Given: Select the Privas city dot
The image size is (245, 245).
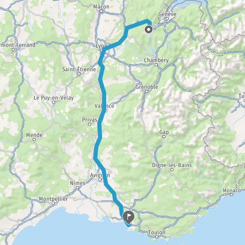Looking at the screenshot, I should (89, 124).
